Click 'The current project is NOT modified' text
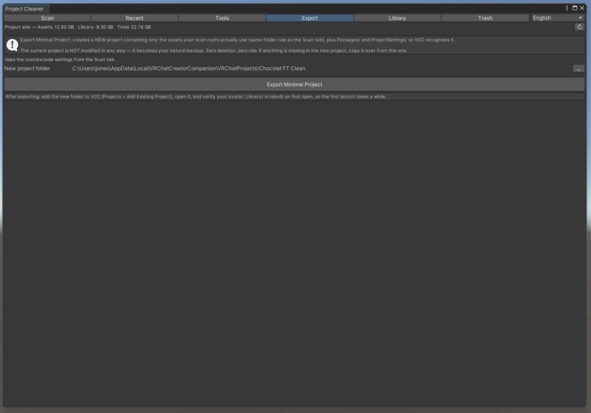 pyautogui.click(x=214, y=51)
